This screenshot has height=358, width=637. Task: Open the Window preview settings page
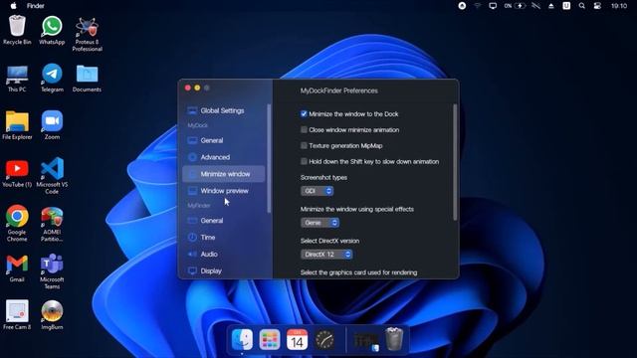tap(223, 191)
